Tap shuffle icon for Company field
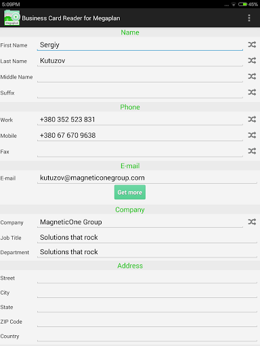 [x=252, y=222]
